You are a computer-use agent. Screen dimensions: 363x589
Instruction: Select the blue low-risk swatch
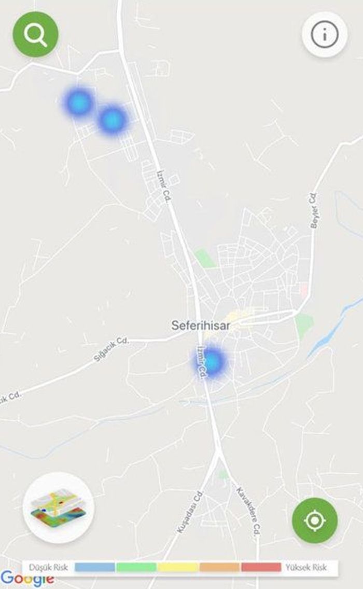94,567
